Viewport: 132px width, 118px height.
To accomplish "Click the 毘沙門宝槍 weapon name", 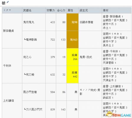I will [x=30, y=92].
